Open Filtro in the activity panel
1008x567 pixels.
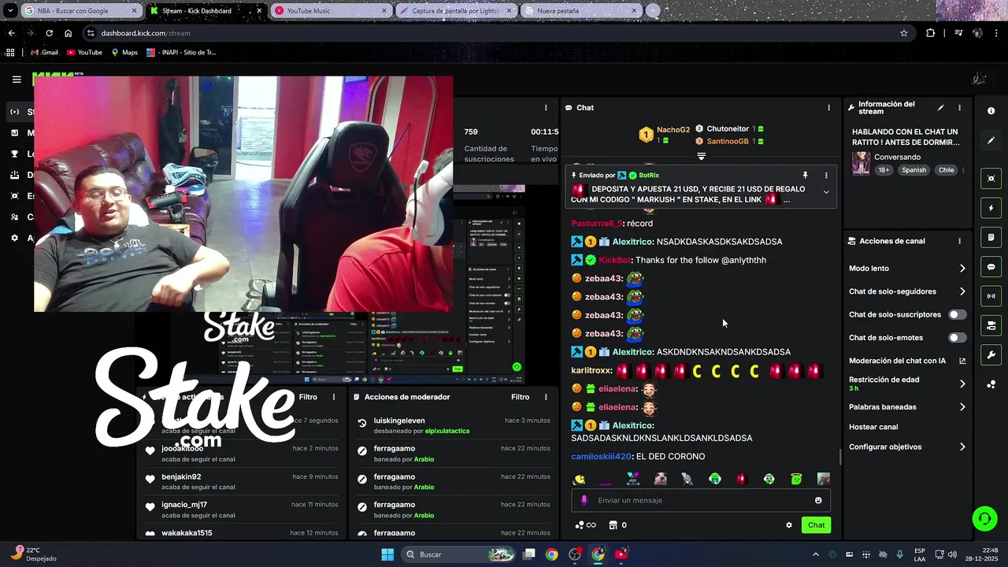308,397
